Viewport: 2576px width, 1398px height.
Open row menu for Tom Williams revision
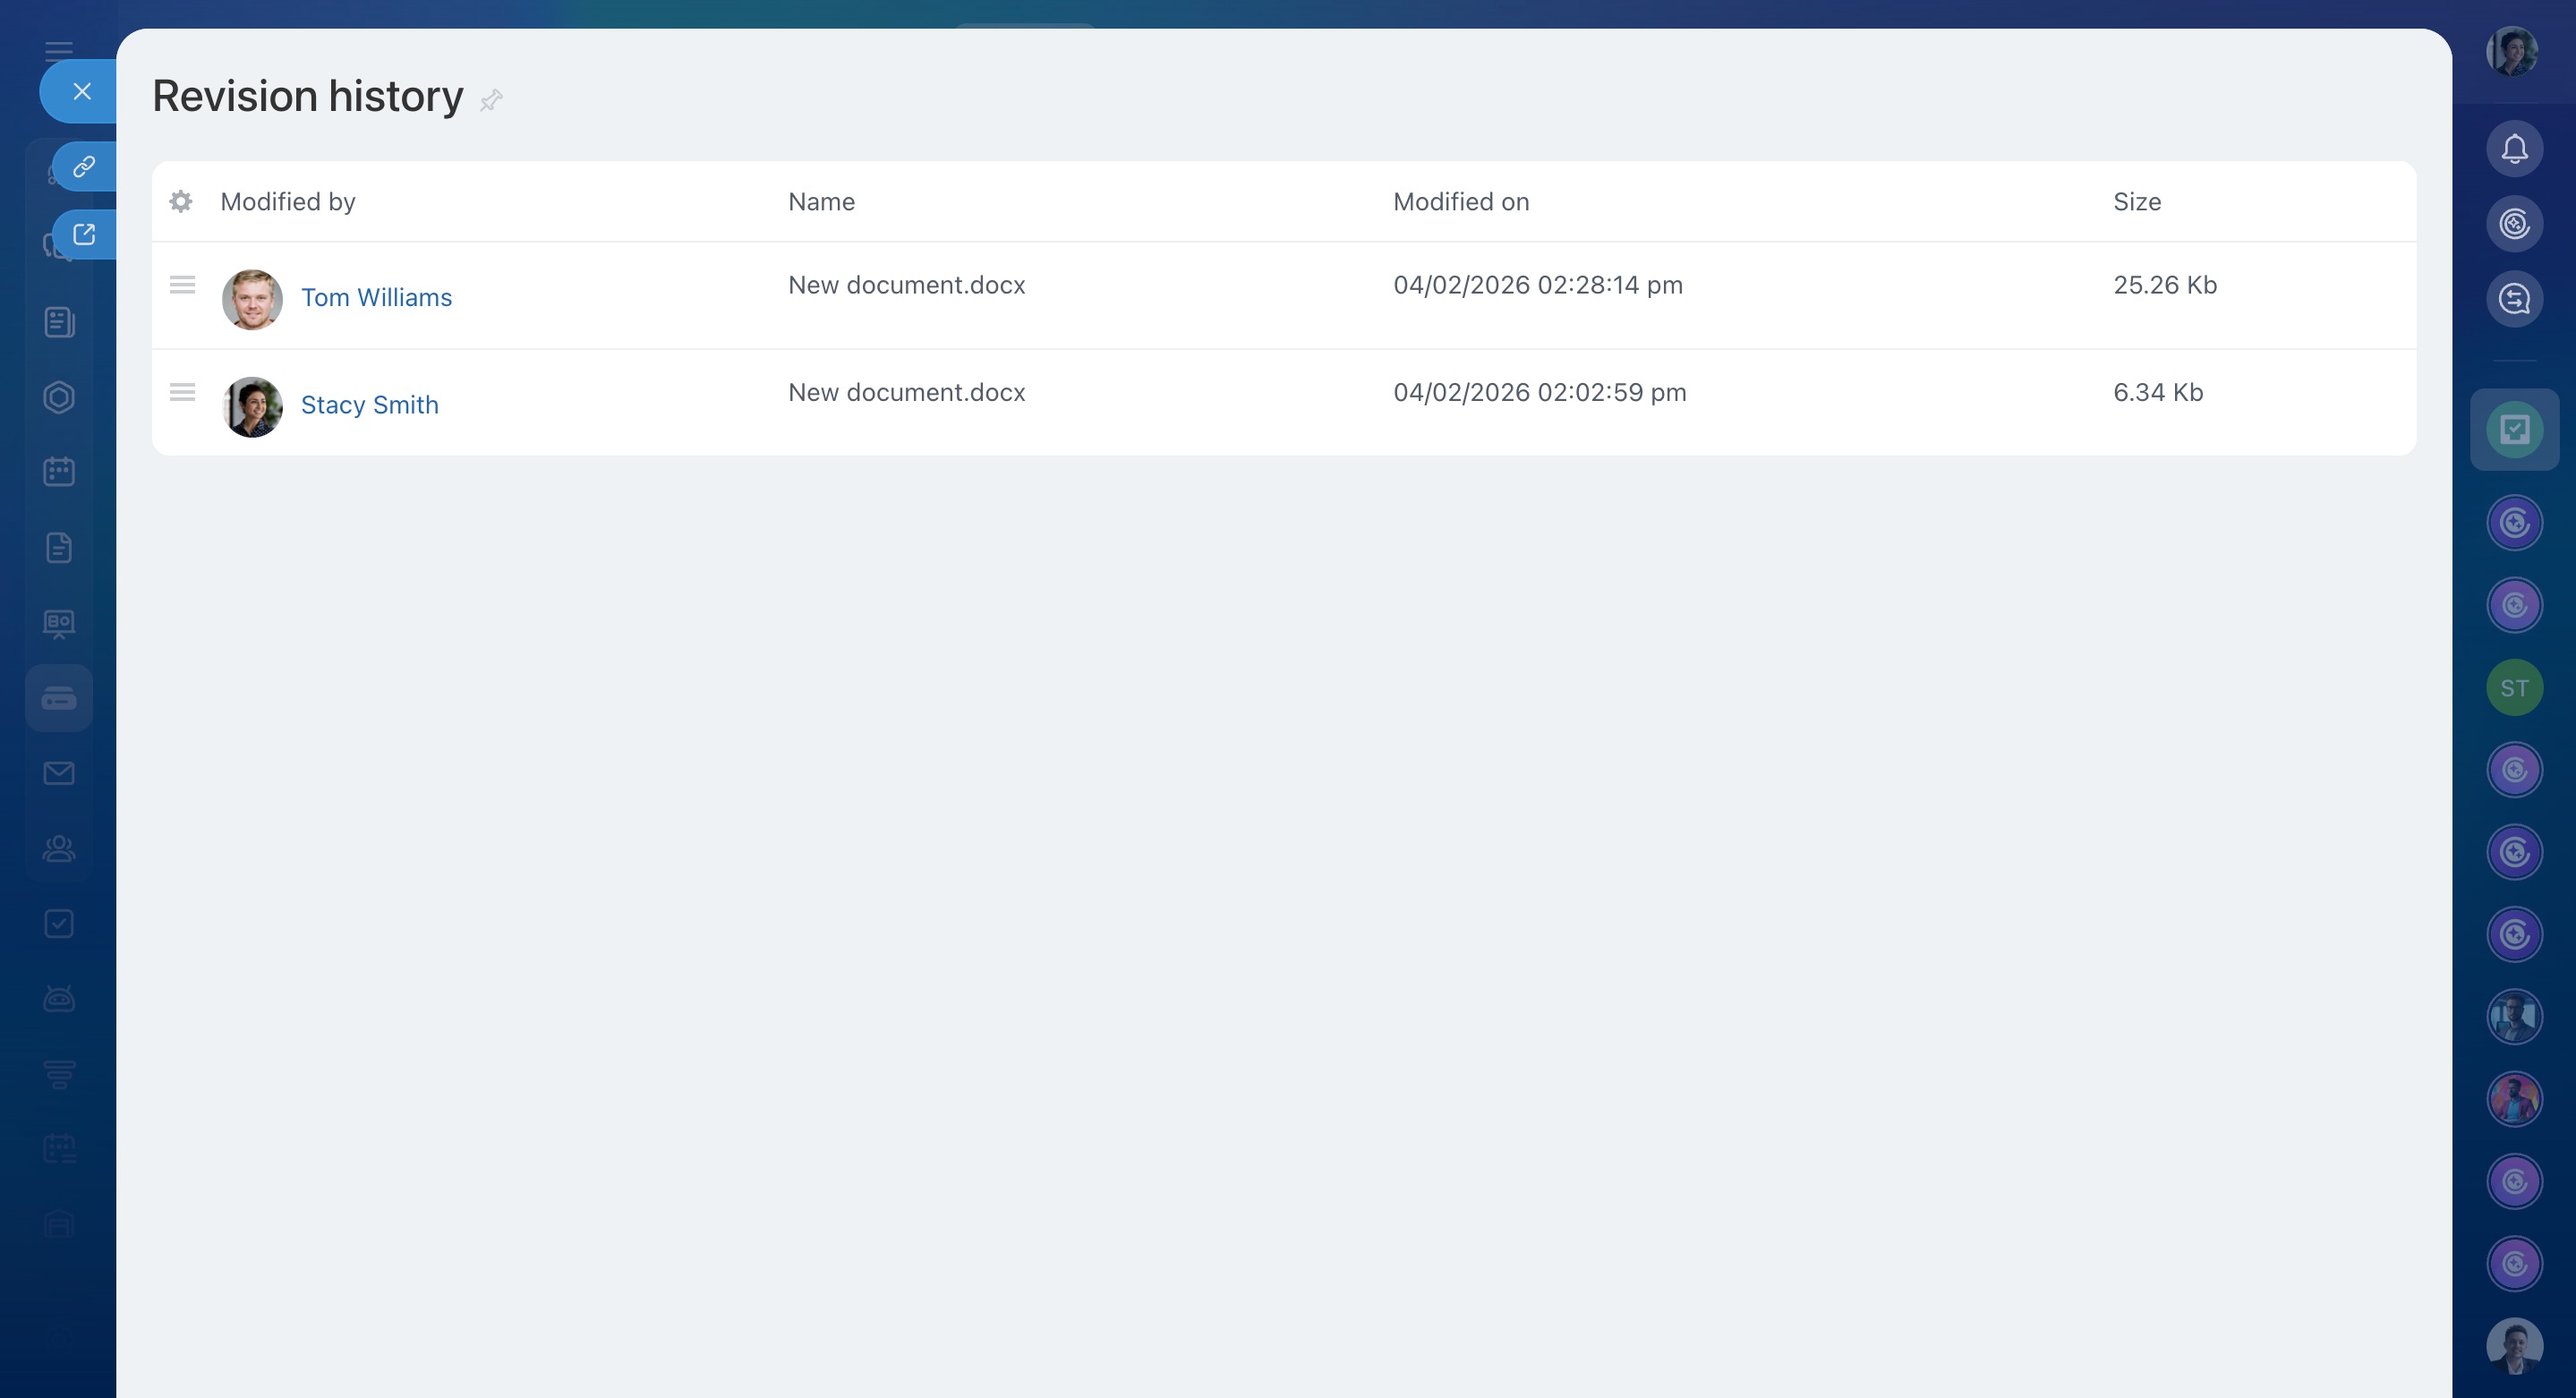coord(182,285)
